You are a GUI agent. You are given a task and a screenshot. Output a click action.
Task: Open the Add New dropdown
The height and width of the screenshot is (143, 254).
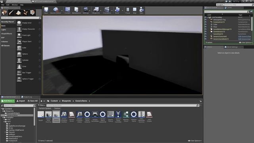pos(8,101)
